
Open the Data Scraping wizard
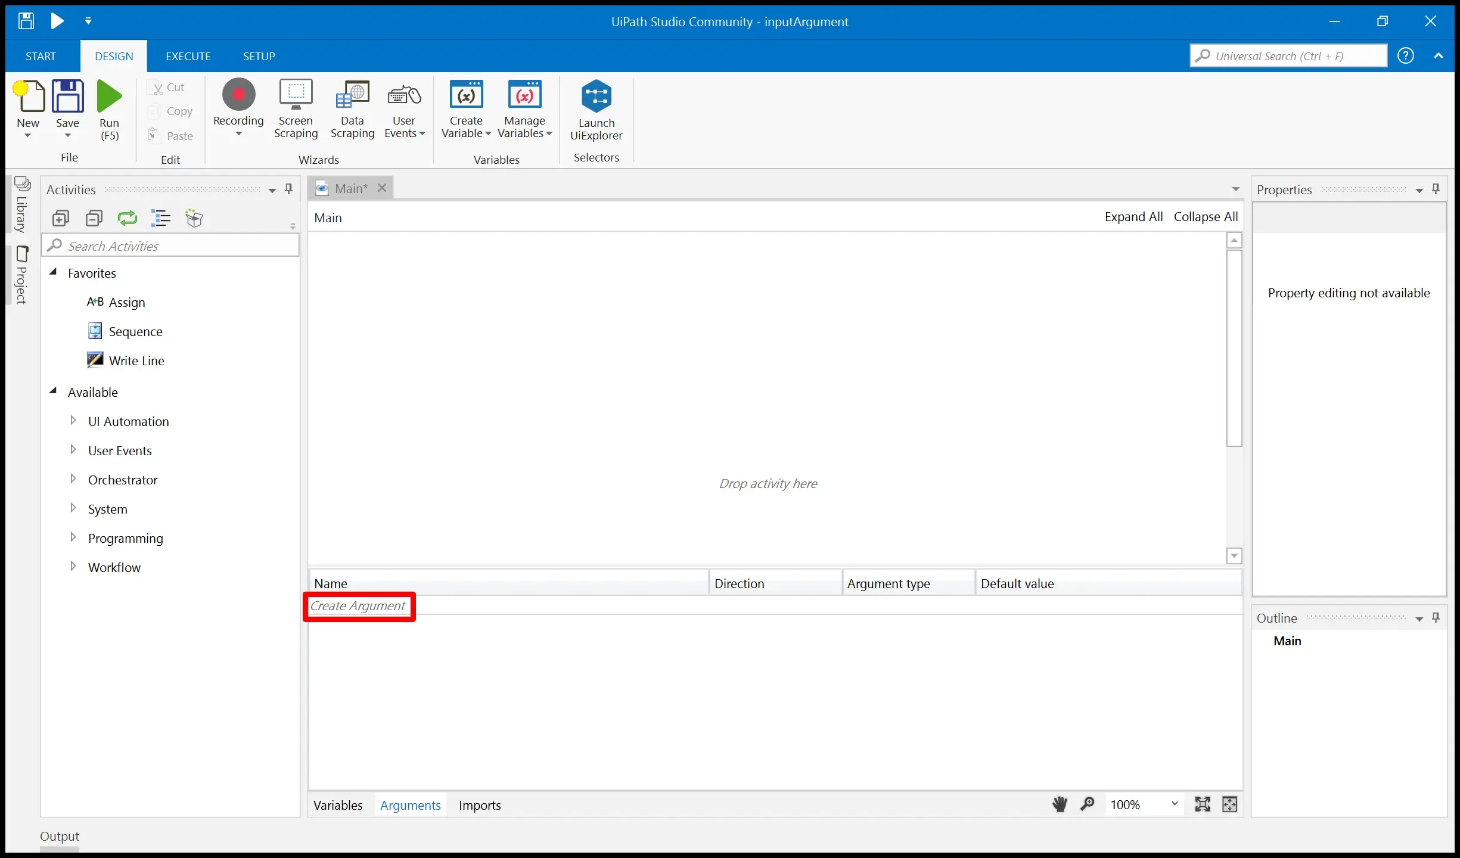(x=352, y=109)
